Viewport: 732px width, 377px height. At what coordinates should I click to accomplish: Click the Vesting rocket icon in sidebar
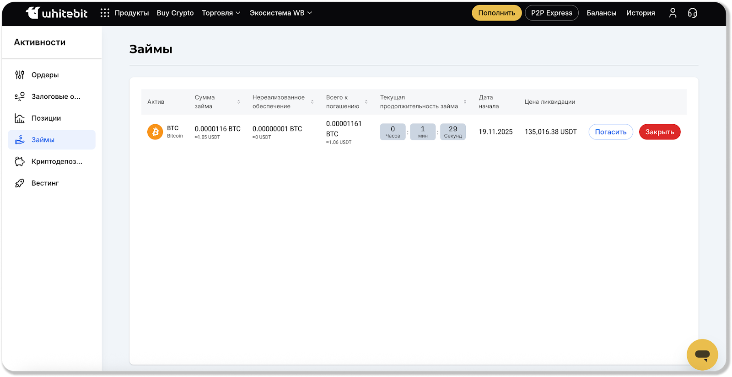click(x=20, y=183)
